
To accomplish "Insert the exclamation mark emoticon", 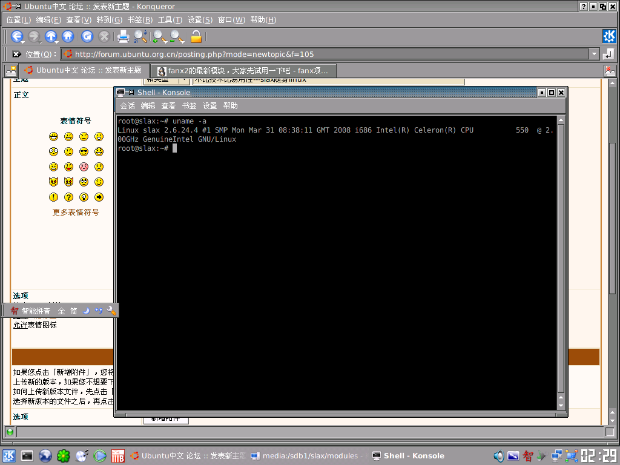I will click(53, 197).
